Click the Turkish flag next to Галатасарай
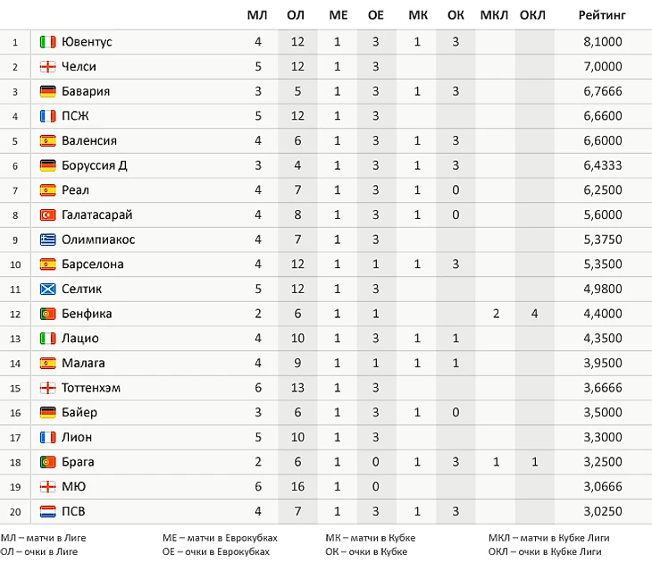Screen dimensions: 652x563 [x=48, y=215]
